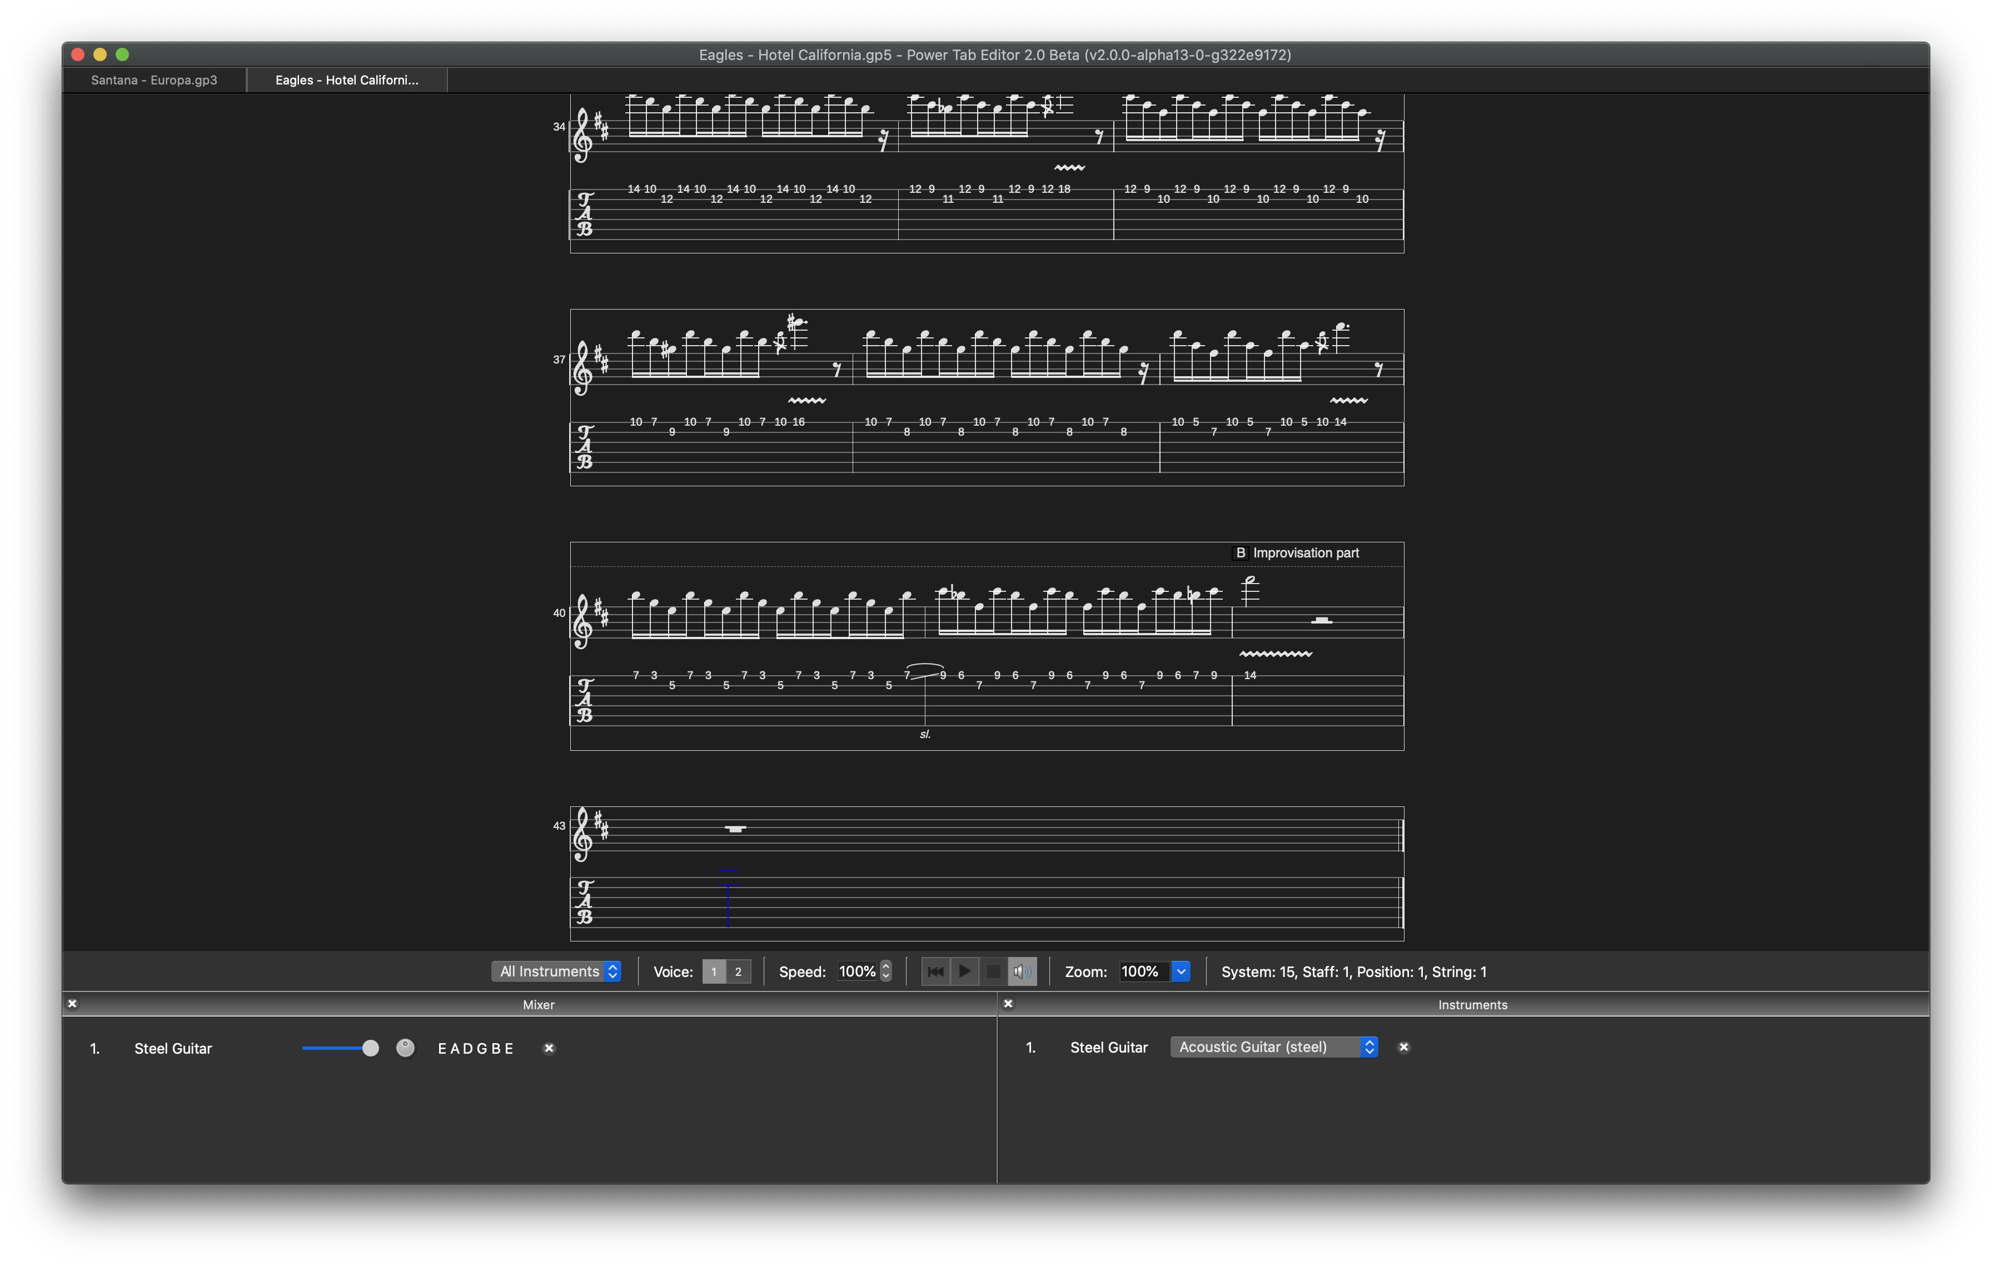Click the Improvisation part rehearsal sign
Viewport: 1992px width, 1266px height.
1296,553
